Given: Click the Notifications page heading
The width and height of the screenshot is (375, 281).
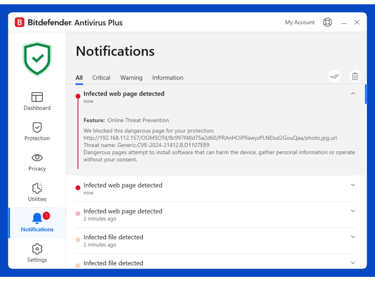Looking at the screenshot, I should coord(115,51).
